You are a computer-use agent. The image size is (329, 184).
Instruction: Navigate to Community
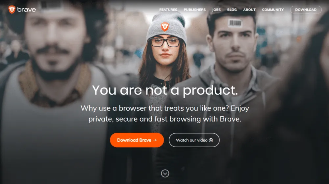point(273,10)
